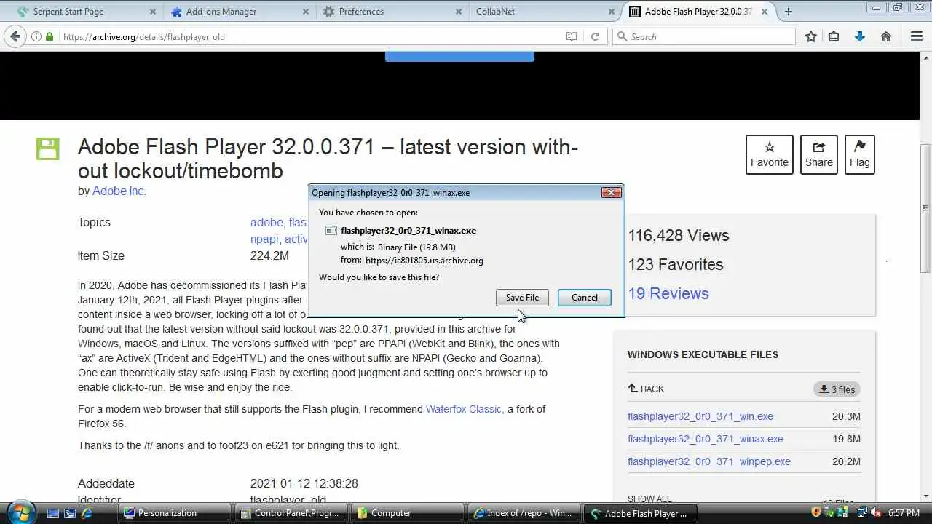This screenshot has width=932, height=524.
Task: Click the executable file icon in dialog
Action: [331, 231]
